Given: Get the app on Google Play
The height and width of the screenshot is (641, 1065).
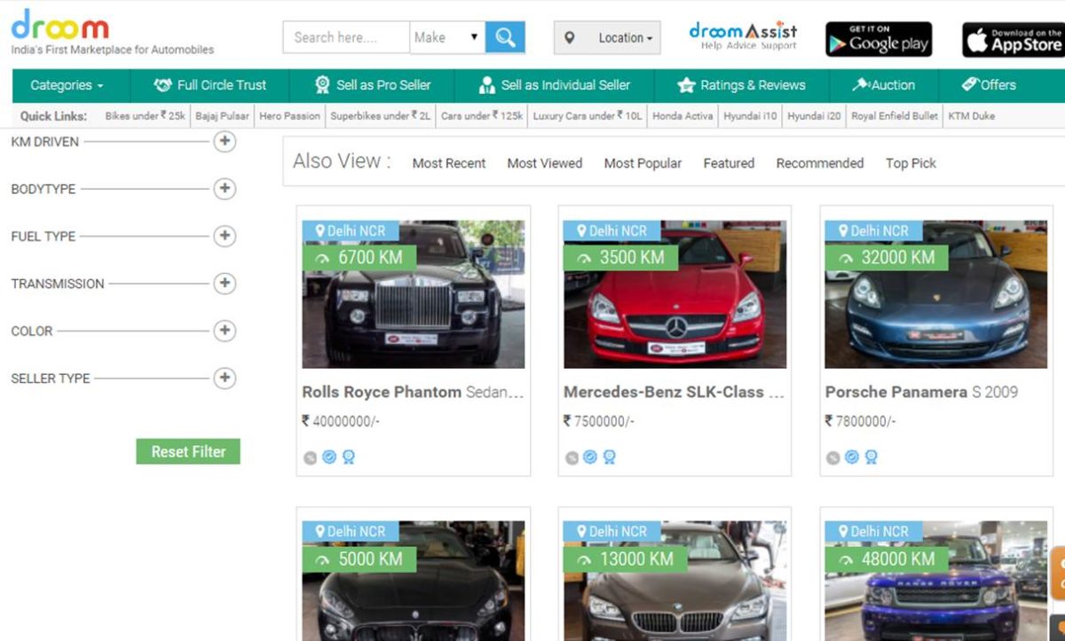Looking at the screenshot, I should point(879,39).
